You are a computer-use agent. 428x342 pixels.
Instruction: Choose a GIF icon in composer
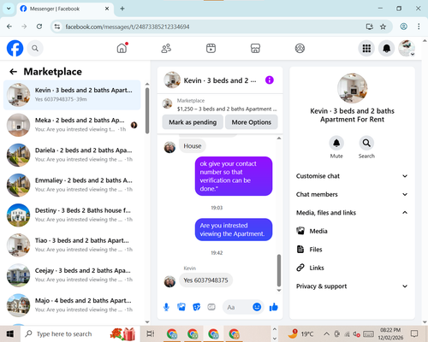(211, 307)
